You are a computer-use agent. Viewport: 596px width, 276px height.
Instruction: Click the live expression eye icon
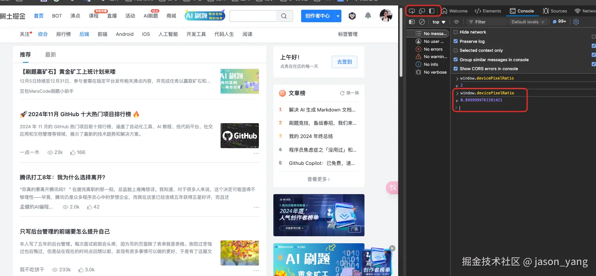(x=456, y=22)
